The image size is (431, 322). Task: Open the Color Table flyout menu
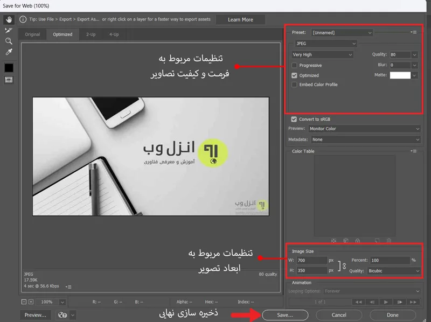coord(414,151)
